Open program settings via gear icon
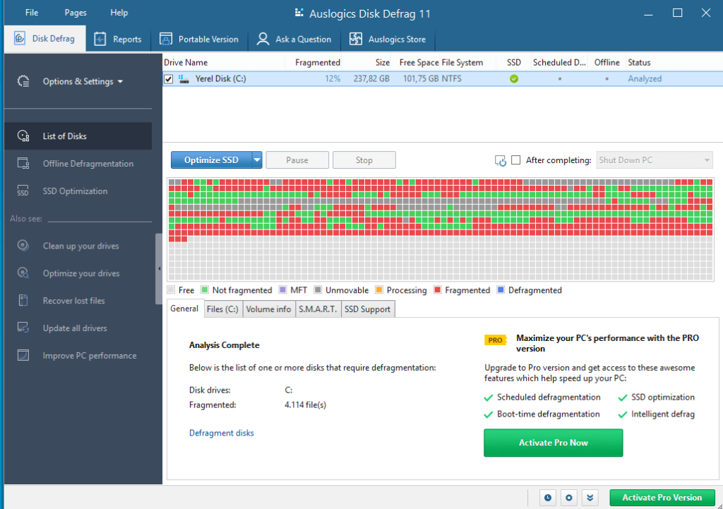This screenshot has height=509, width=723. tap(569, 497)
